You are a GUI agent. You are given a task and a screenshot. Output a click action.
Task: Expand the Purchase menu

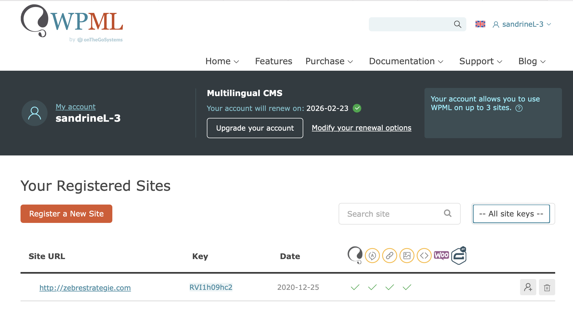[329, 61]
